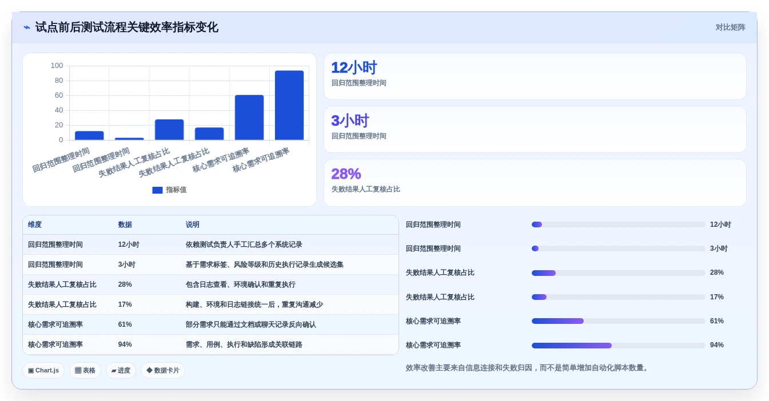Click the dashboard title 试点前后测试流程关键效率指标变化
The height and width of the screenshot is (401, 769).
(126, 27)
